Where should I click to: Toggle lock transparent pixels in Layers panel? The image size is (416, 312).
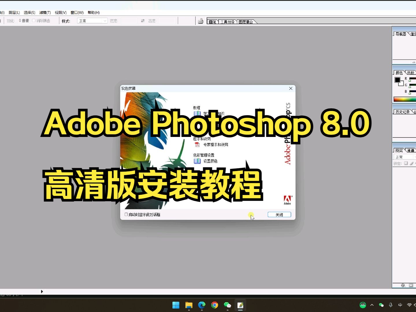pos(406,163)
